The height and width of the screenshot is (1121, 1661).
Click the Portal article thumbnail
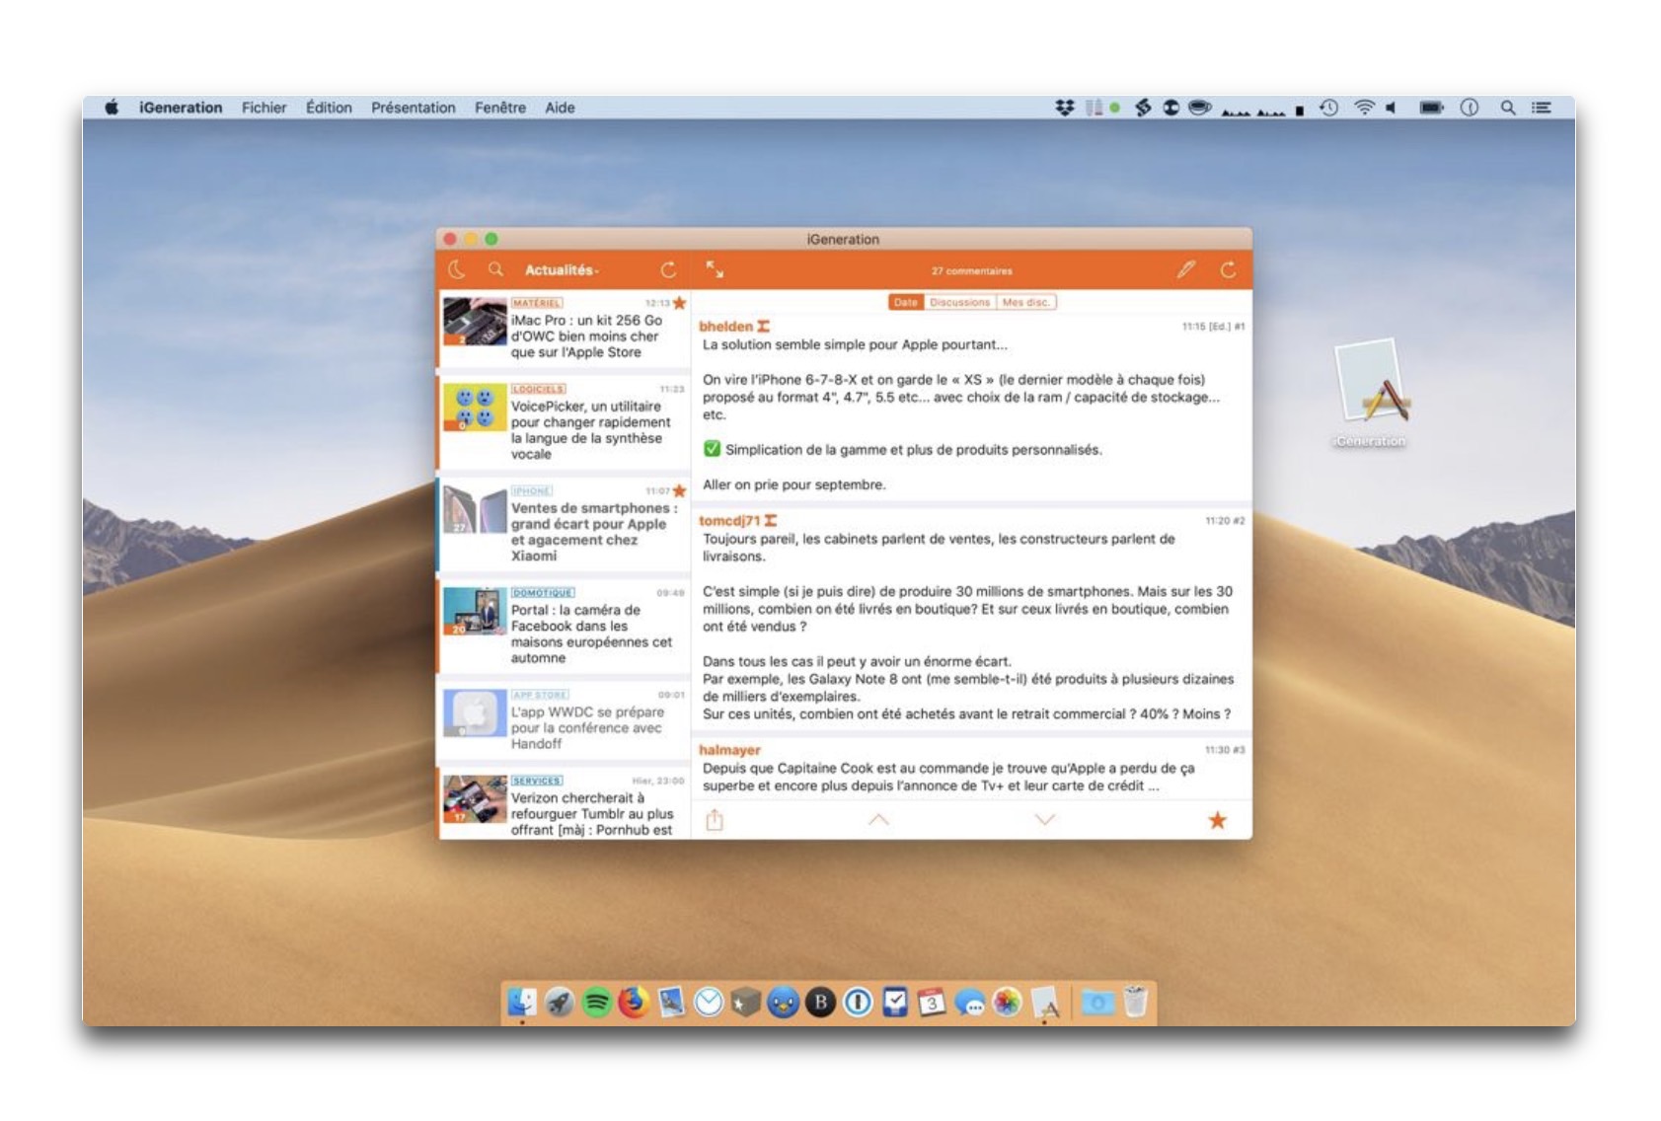[x=475, y=612]
